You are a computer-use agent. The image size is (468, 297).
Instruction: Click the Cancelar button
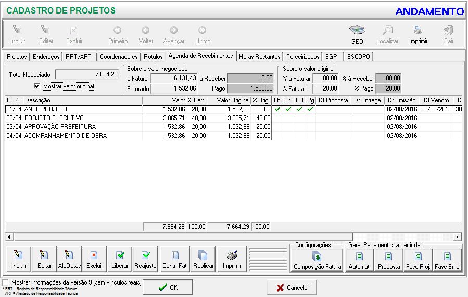292,288
